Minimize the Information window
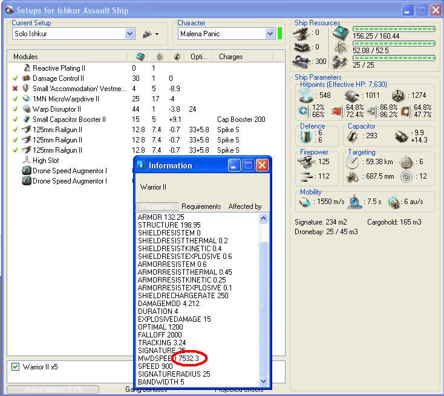Screen dimensions: 444x396 (234, 165)
